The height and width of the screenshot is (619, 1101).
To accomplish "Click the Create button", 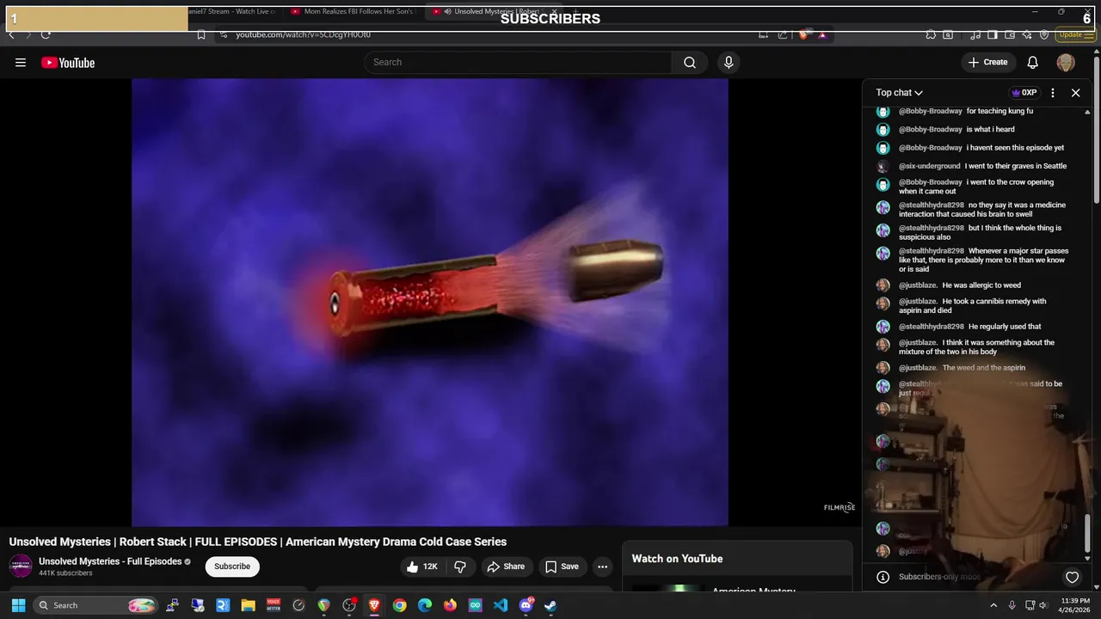I will point(987,62).
